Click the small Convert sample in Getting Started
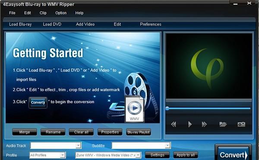Viewport: 259px width, 160px height. [38, 102]
